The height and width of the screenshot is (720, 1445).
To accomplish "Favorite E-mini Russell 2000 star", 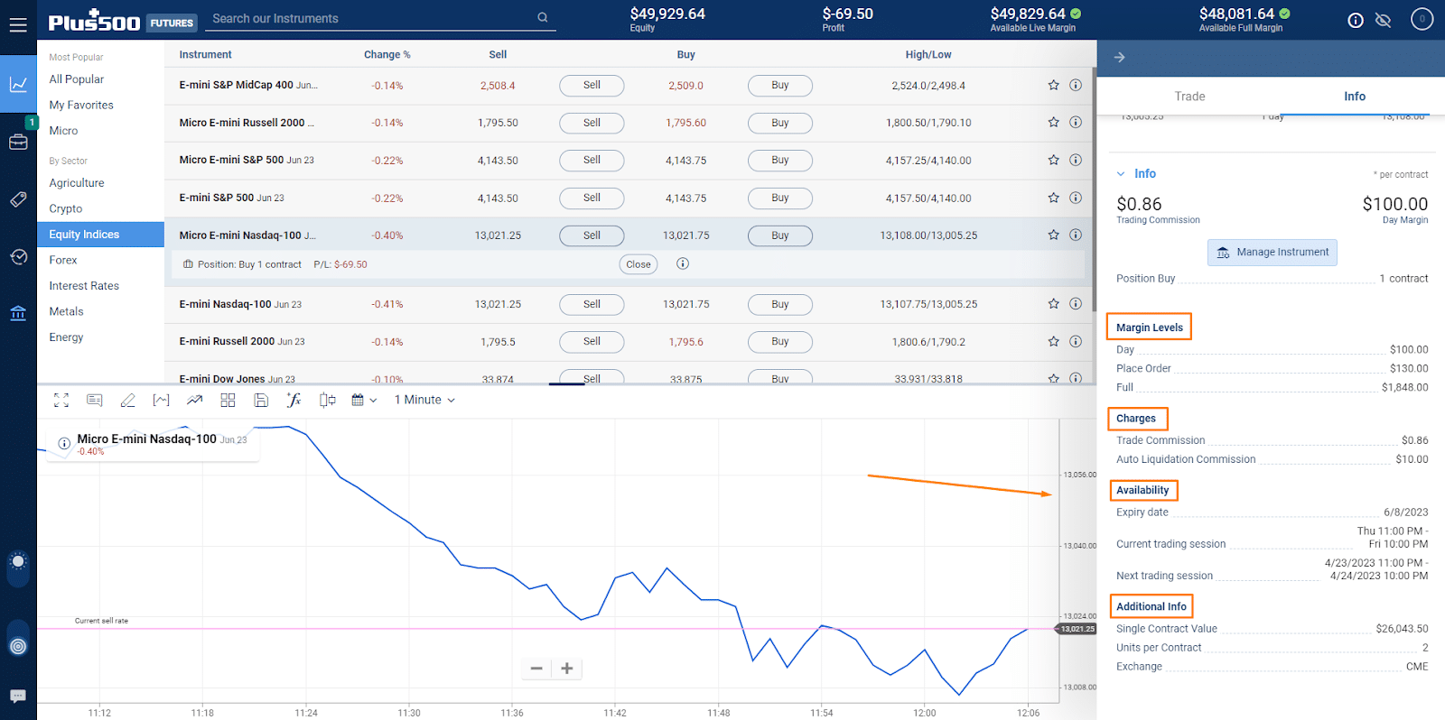I will pyautogui.click(x=1053, y=342).
